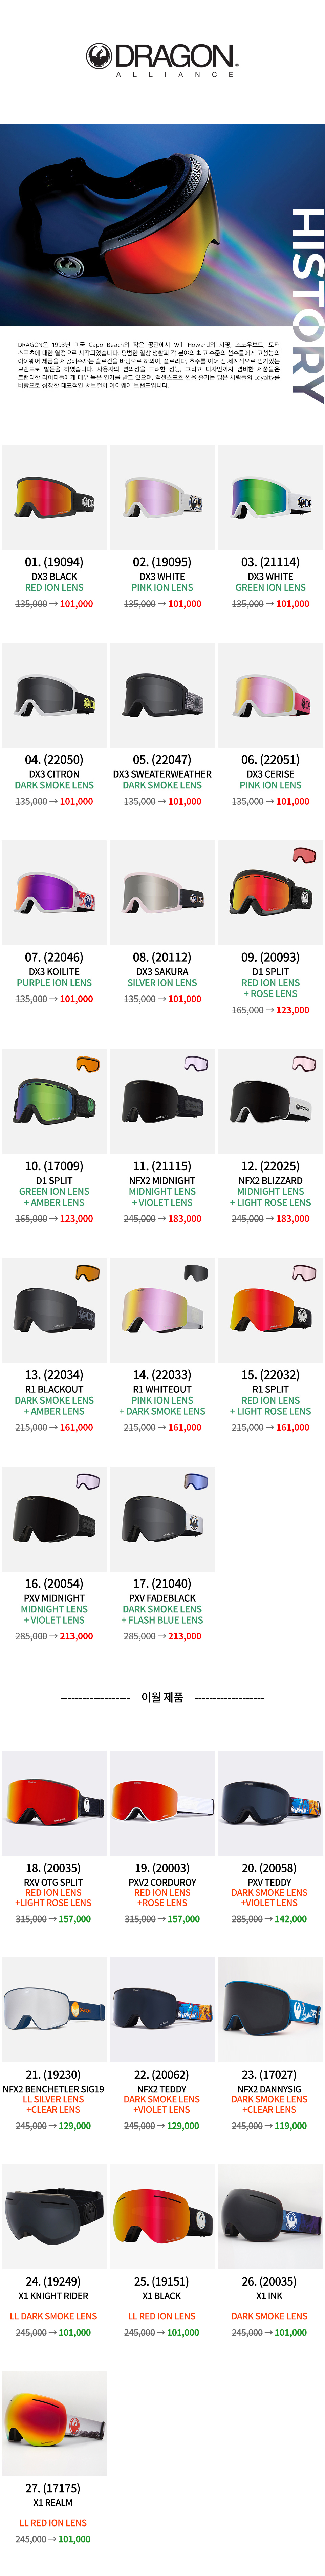Select dark smoke lens icon on R1 Whiteout

(196, 1273)
